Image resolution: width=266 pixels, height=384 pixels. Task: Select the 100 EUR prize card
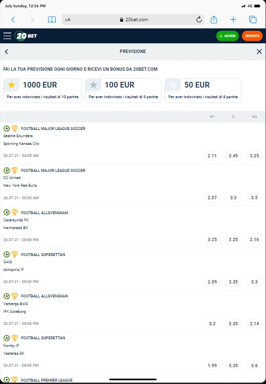click(123, 90)
